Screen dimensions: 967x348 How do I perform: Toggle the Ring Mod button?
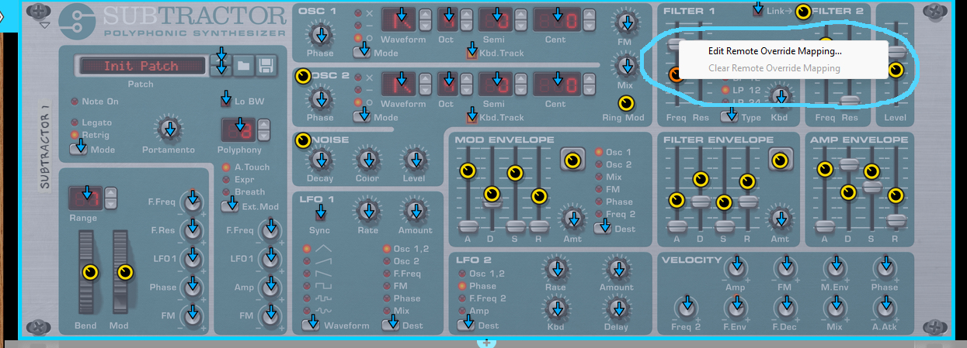[624, 103]
